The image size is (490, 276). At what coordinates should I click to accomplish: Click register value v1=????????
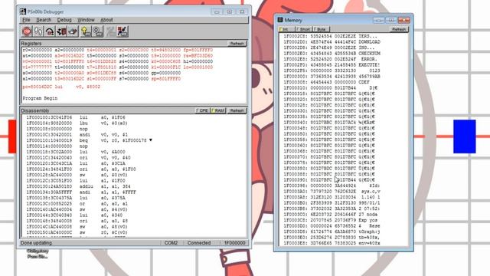tap(38, 67)
